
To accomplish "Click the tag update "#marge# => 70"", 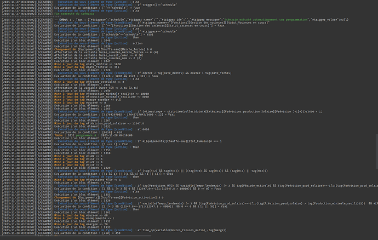I will pos(81,224).
